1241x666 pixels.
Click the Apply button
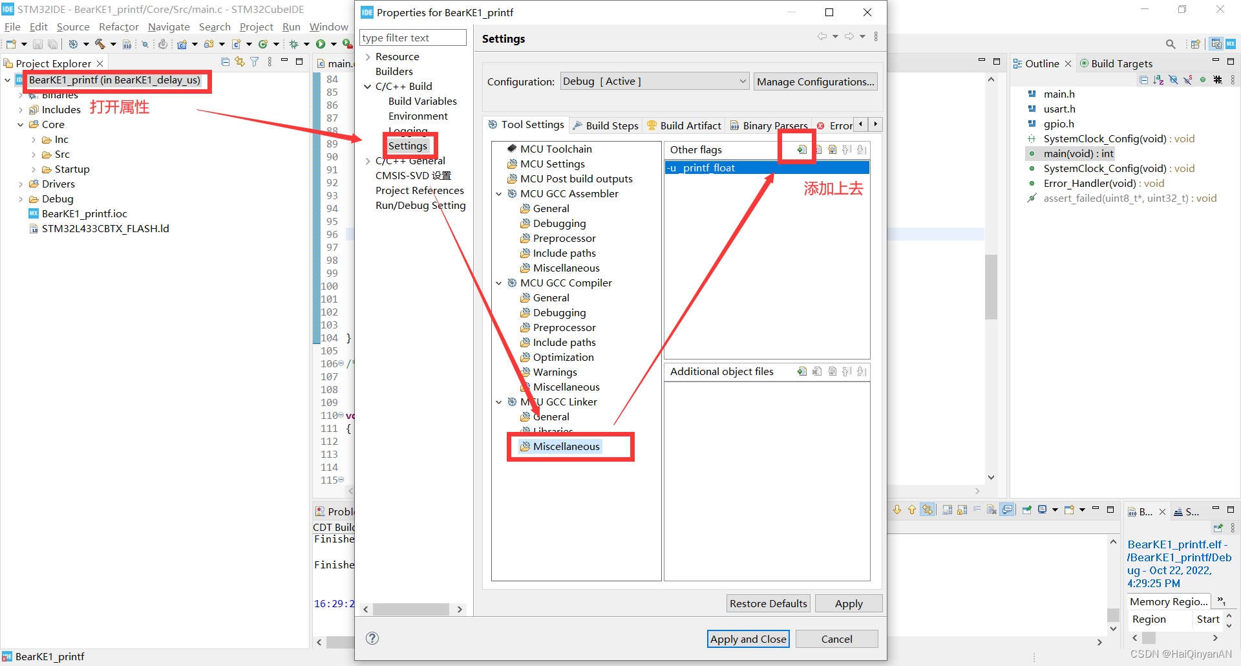coord(849,603)
